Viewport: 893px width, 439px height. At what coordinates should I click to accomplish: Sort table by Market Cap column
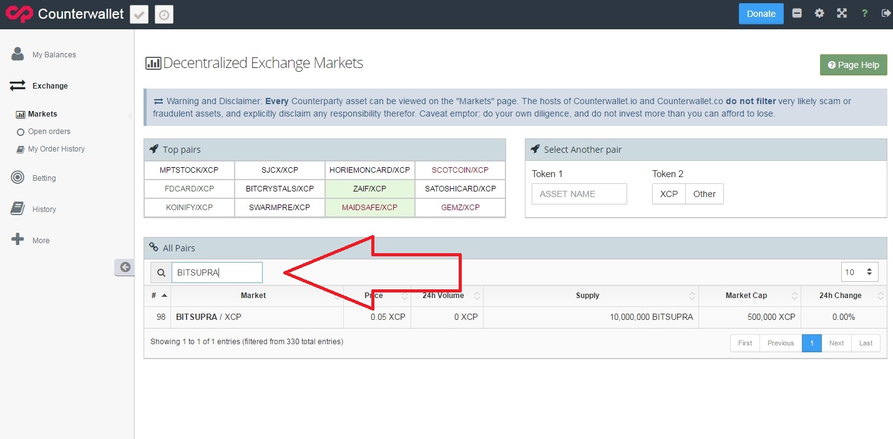[749, 296]
